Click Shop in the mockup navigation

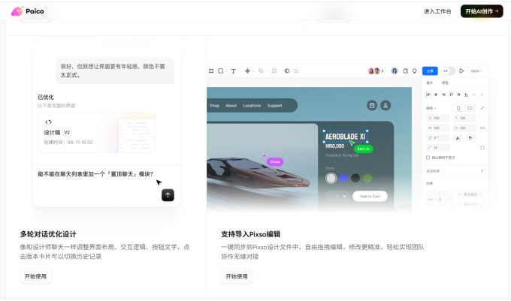pos(214,105)
